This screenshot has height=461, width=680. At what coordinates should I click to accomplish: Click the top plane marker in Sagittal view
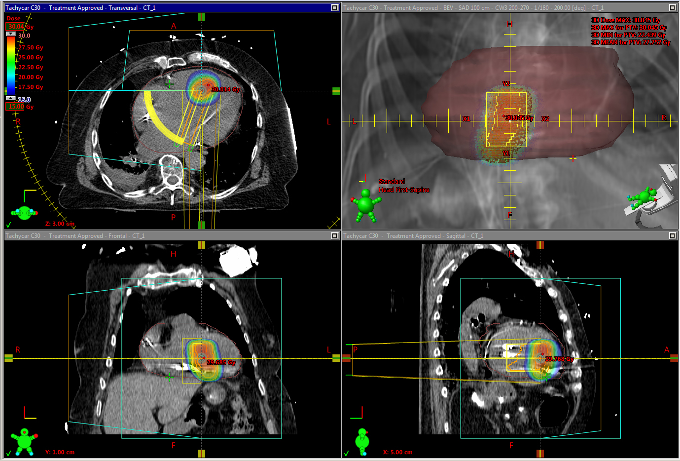point(540,245)
